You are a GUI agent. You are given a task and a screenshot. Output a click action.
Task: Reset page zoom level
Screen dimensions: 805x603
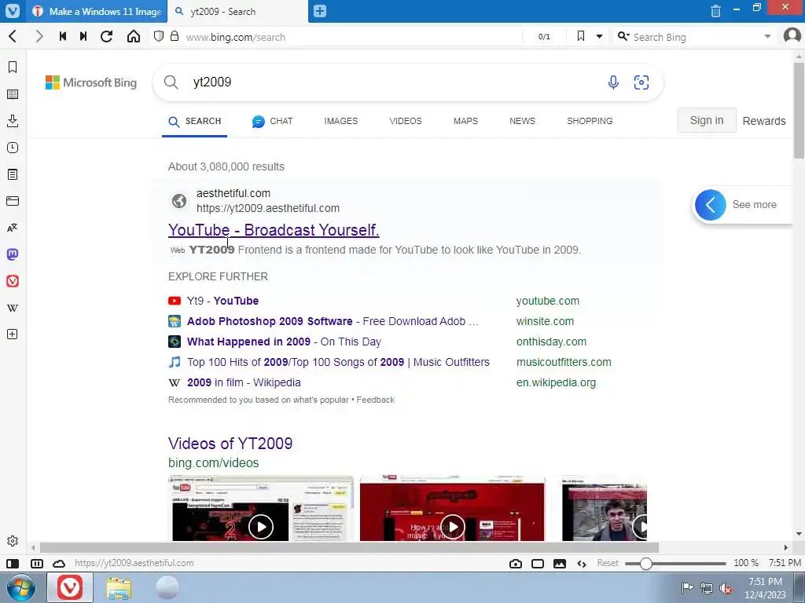608,563
